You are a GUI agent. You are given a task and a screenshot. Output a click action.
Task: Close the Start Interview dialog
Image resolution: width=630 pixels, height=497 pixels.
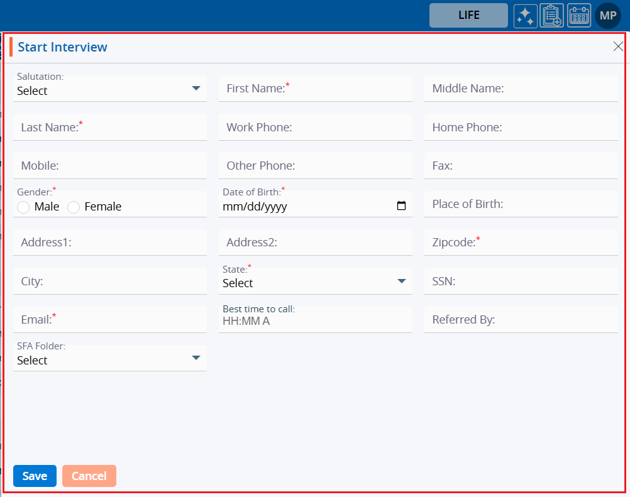point(618,46)
